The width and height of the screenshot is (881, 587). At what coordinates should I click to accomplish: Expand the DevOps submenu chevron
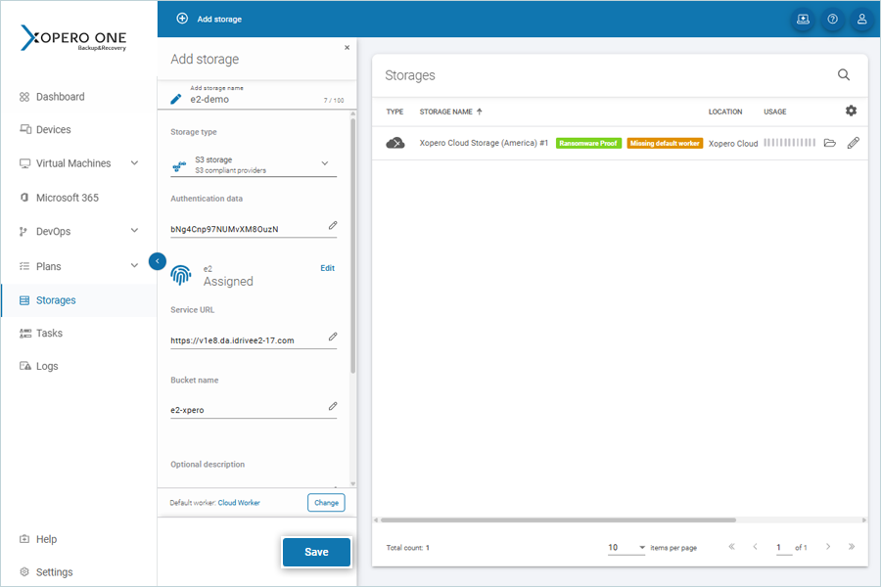[x=134, y=230]
